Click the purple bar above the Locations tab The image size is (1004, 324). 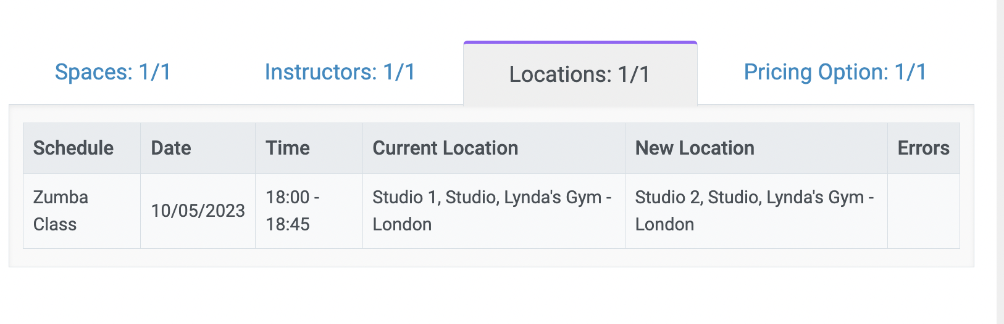[x=580, y=43]
